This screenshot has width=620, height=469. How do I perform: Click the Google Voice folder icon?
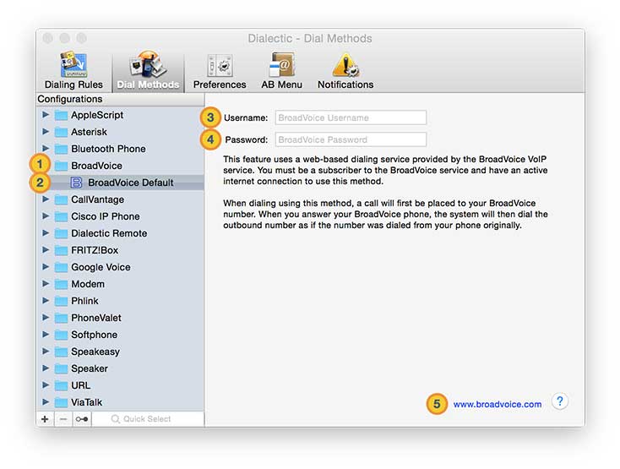[61, 268]
